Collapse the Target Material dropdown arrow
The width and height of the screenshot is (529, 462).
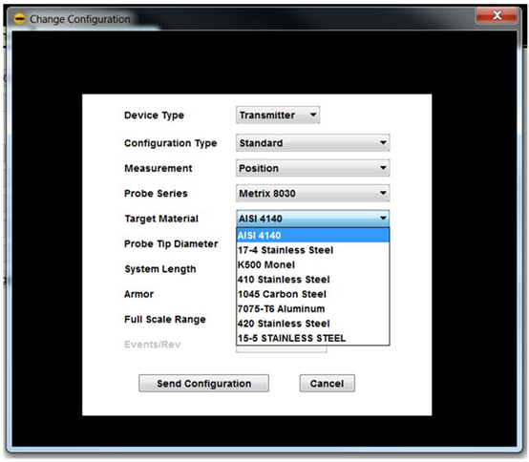coord(383,219)
